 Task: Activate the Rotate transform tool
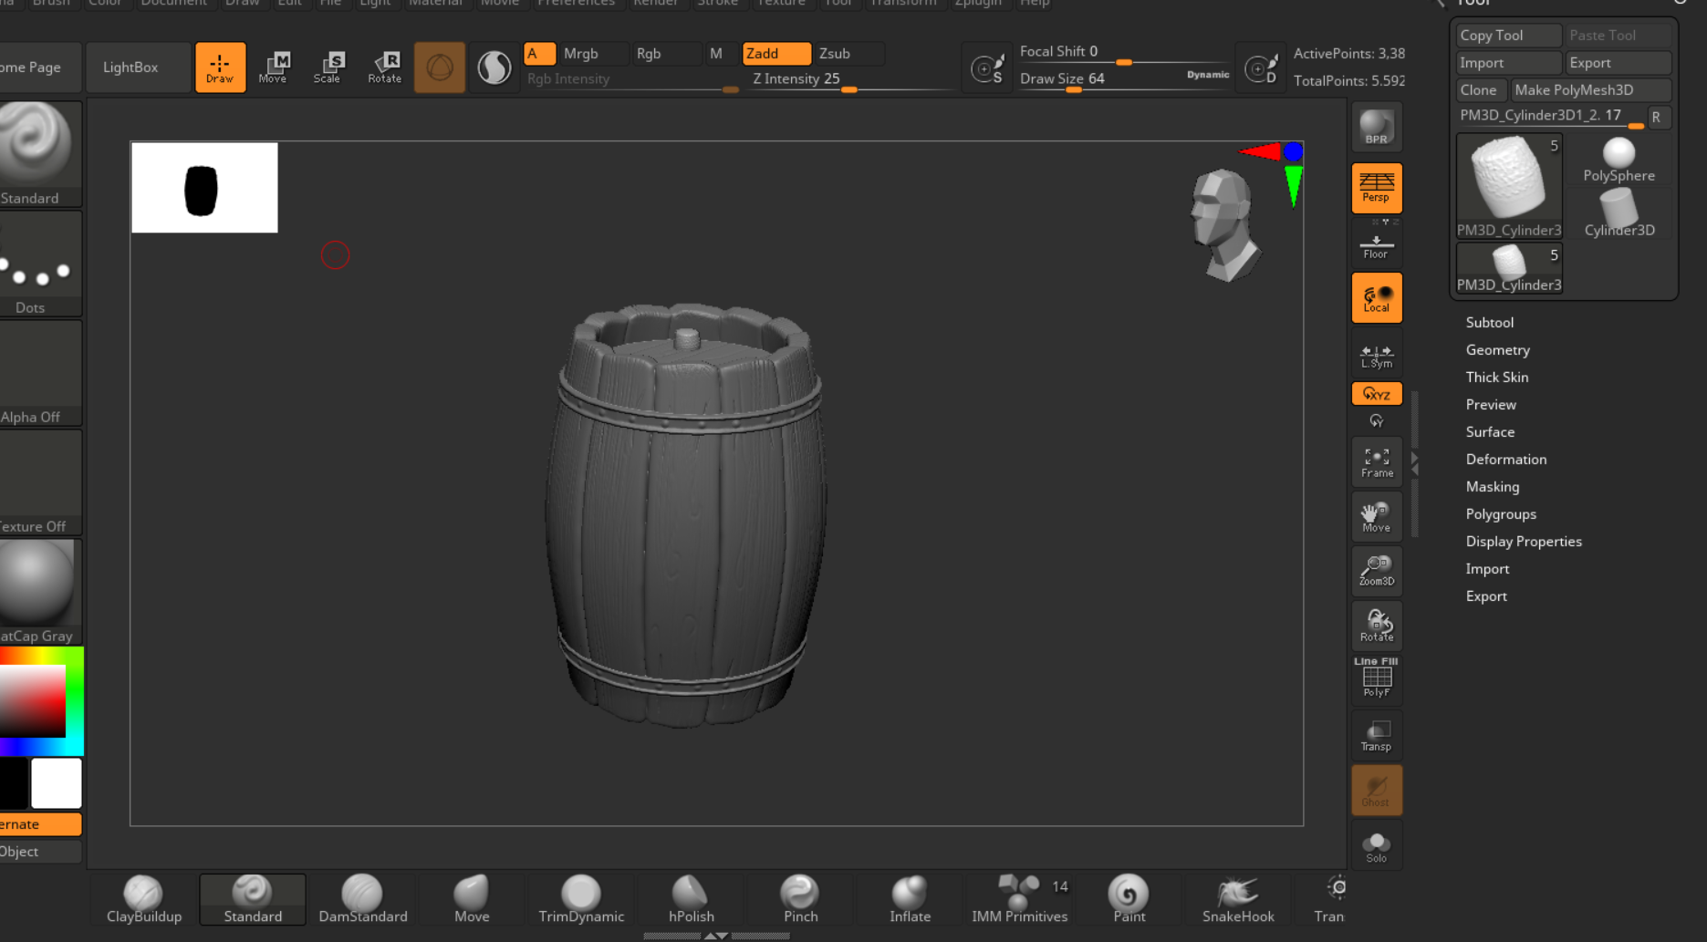(x=384, y=67)
